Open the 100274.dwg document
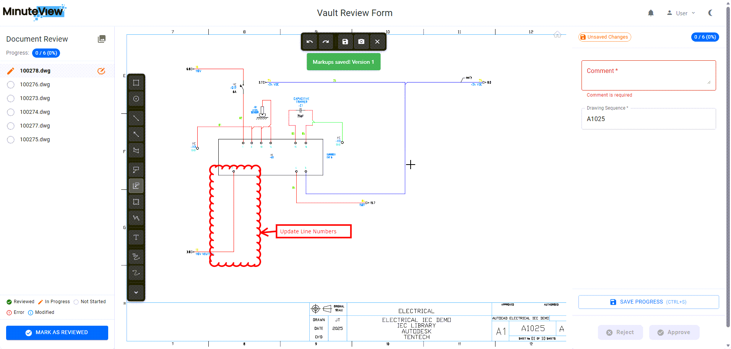This screenshot has width=731, height=349. pyautogui.click(x=35, y=112)
